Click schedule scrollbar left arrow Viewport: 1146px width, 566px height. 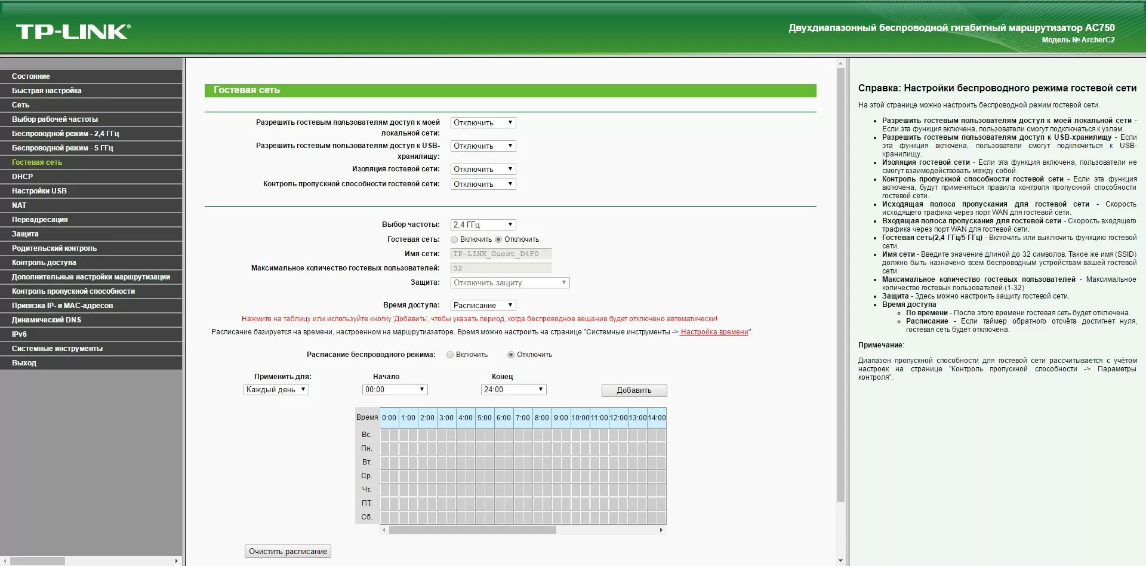[x=384, y=530]
